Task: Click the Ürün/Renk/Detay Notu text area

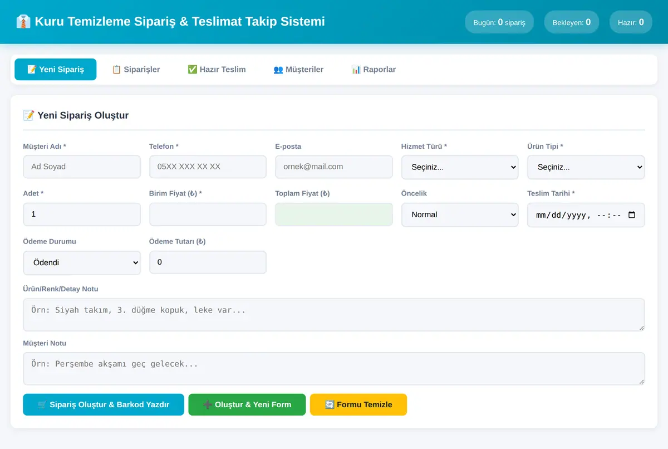Action: click(x=334, y=315)
